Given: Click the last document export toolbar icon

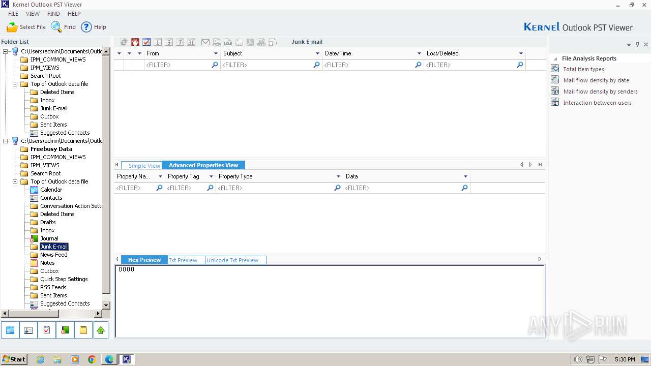Looking at the screenshot, I should point(273,42).
